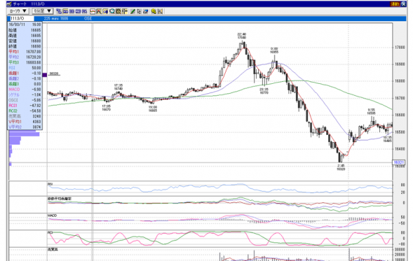This screenshot has height=261, width=413.
Task: Click the 22:40 17040 peak price label
Action: coord(242,36)
